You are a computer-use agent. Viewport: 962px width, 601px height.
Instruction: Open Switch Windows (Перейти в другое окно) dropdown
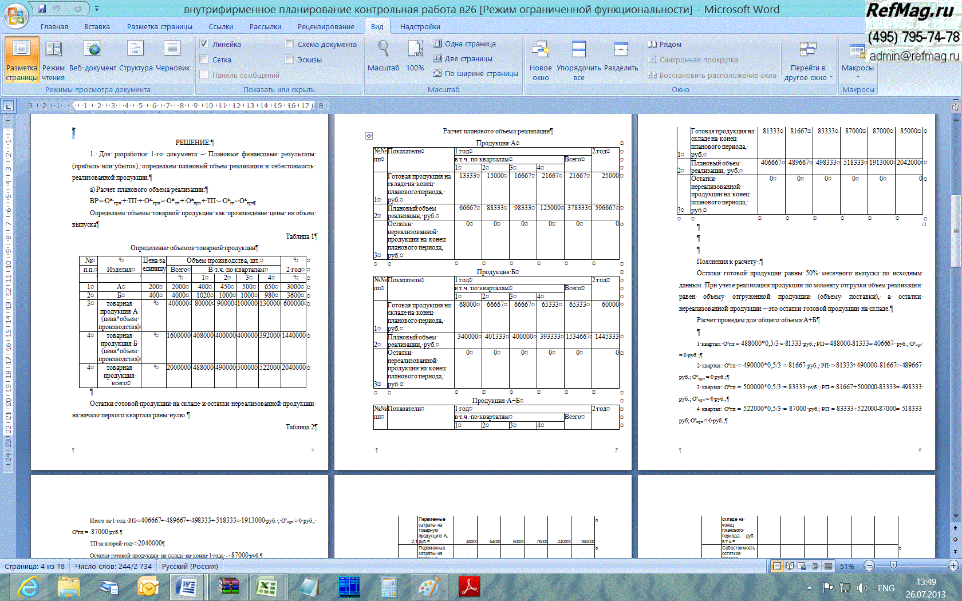tap(807, 72)
